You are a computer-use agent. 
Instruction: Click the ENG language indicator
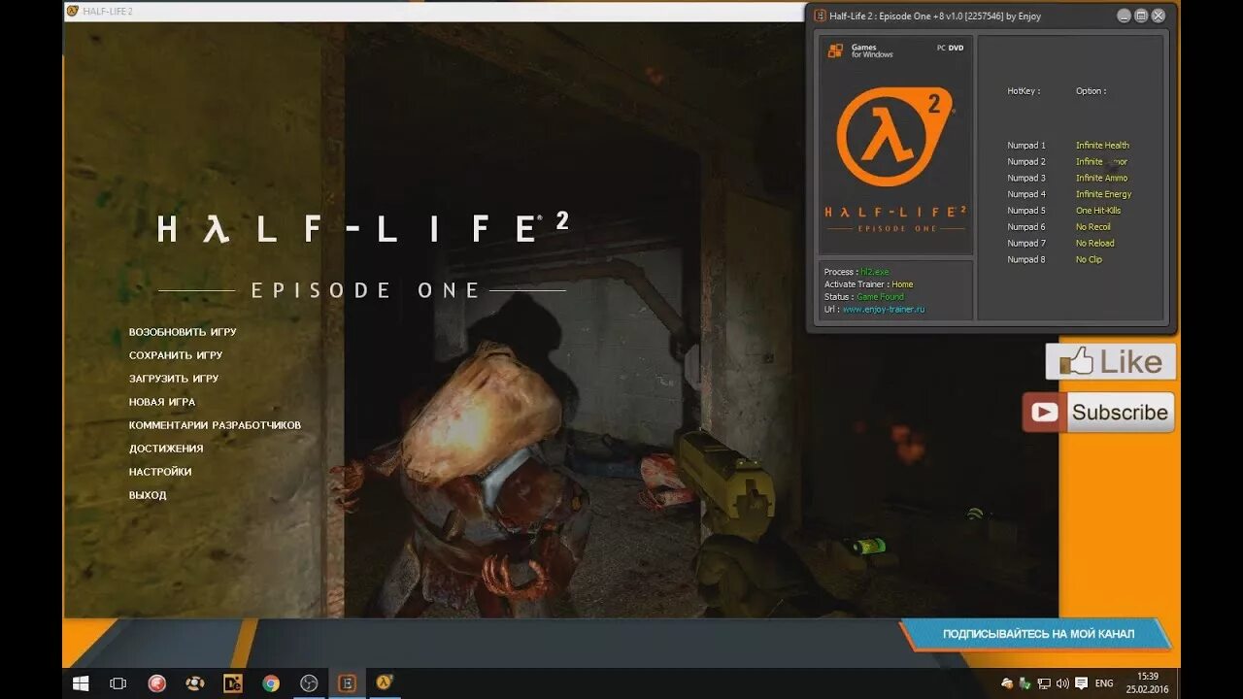pos(1104,683)
